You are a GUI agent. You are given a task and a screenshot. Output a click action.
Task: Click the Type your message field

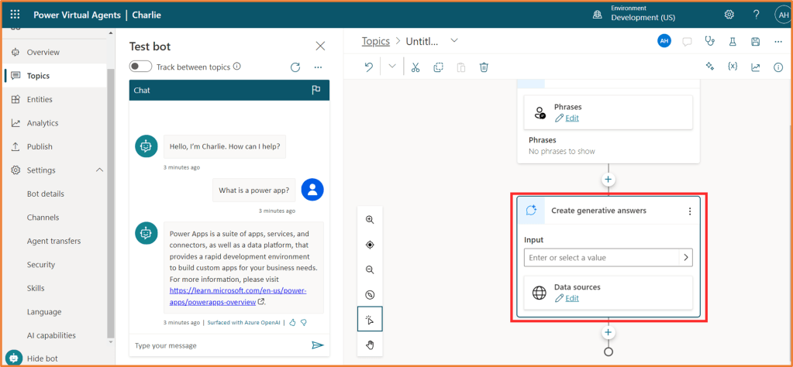coord(217,345)
